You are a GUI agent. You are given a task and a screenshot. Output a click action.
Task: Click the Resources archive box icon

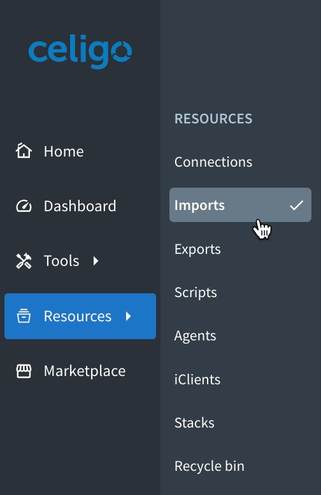(24, 316)
